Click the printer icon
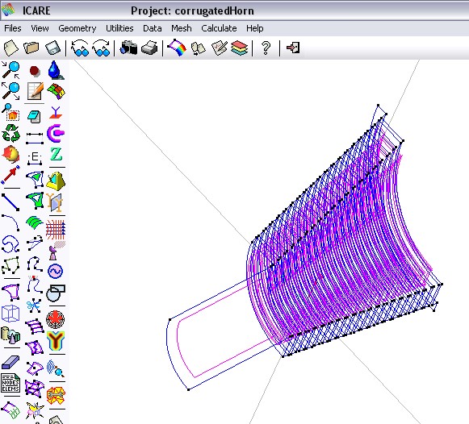 (x=149, y=48)
